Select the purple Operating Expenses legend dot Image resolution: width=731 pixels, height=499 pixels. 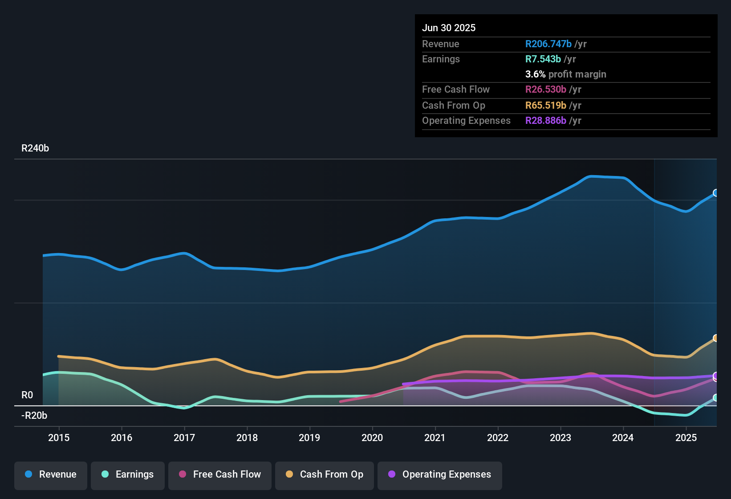[x=391, y=474]
